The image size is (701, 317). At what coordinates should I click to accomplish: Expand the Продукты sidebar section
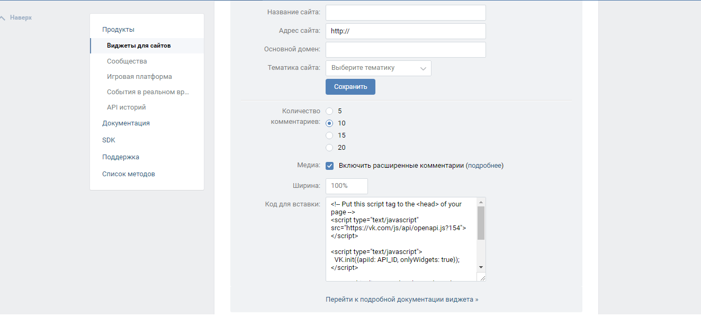tap(118, 30)
